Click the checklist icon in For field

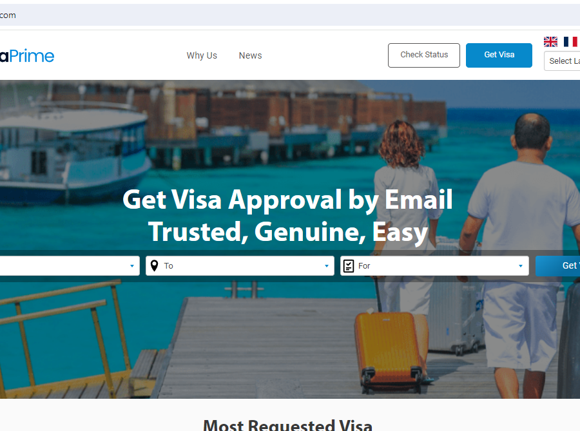[349, 266]
